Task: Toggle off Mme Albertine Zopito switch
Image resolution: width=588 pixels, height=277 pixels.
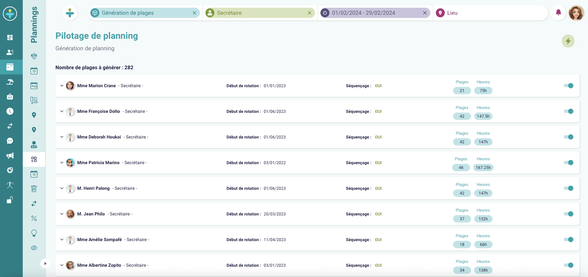Action: point(569,265)
